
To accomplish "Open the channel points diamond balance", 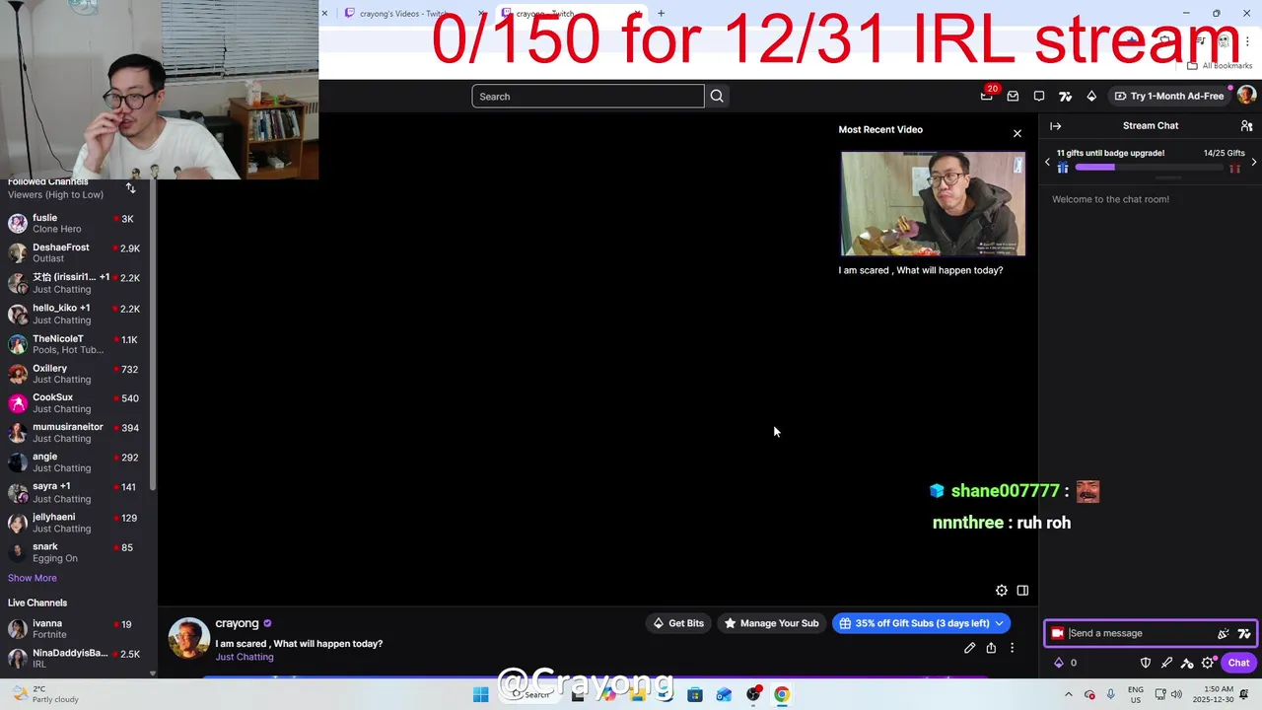I will 1065,663.
